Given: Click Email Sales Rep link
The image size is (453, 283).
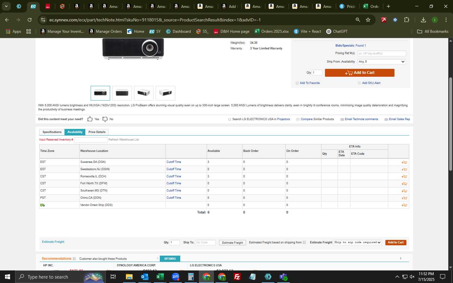Looking at the screenshot, I should coord(400,119).
